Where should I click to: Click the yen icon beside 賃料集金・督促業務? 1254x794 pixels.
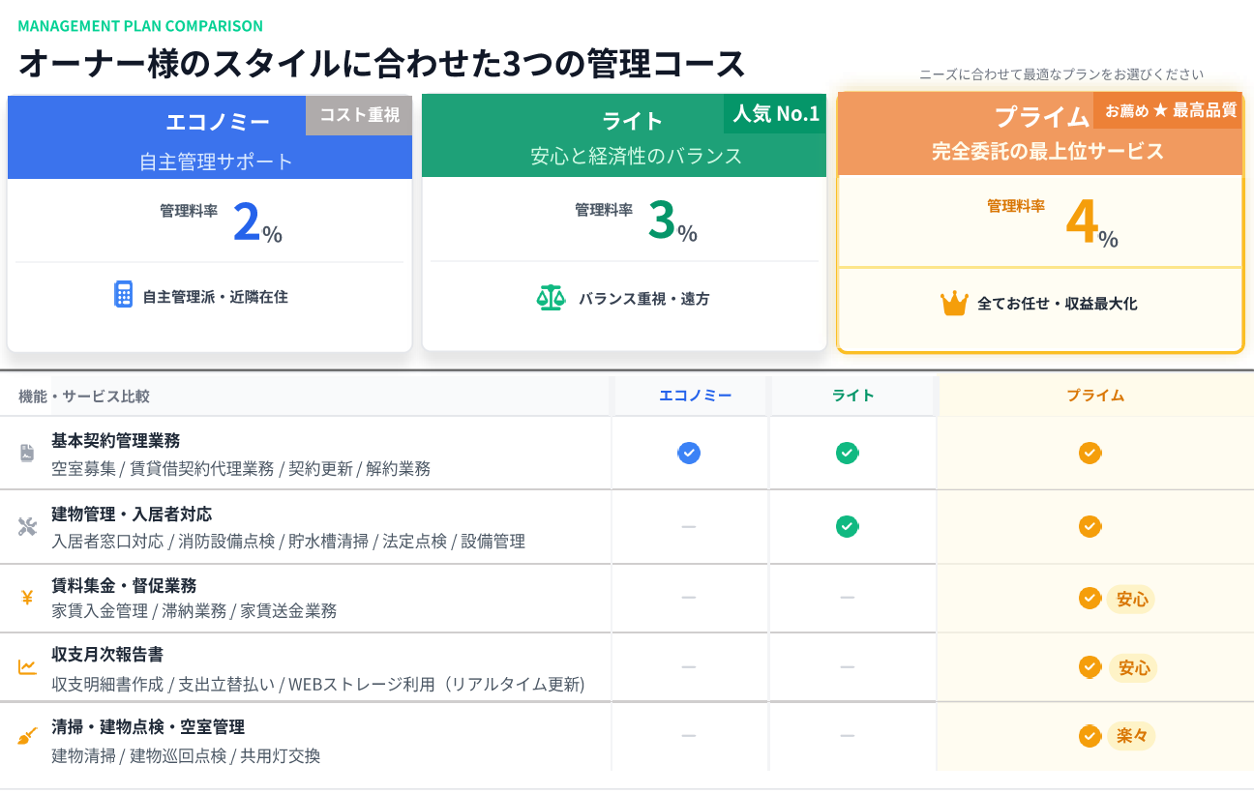point(27,598)
